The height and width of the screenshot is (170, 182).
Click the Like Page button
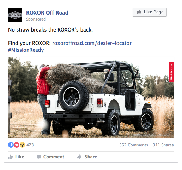click(150, 12)
